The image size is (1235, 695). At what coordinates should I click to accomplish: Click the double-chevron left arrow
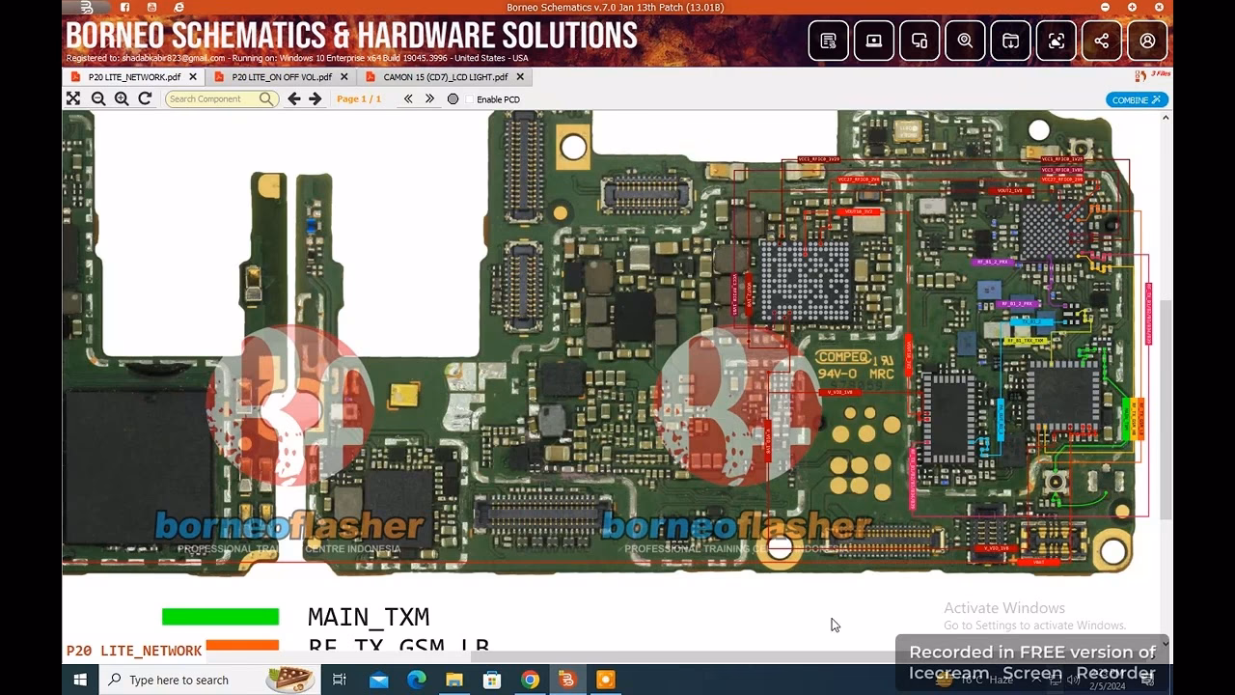click(x=408, y=98)
